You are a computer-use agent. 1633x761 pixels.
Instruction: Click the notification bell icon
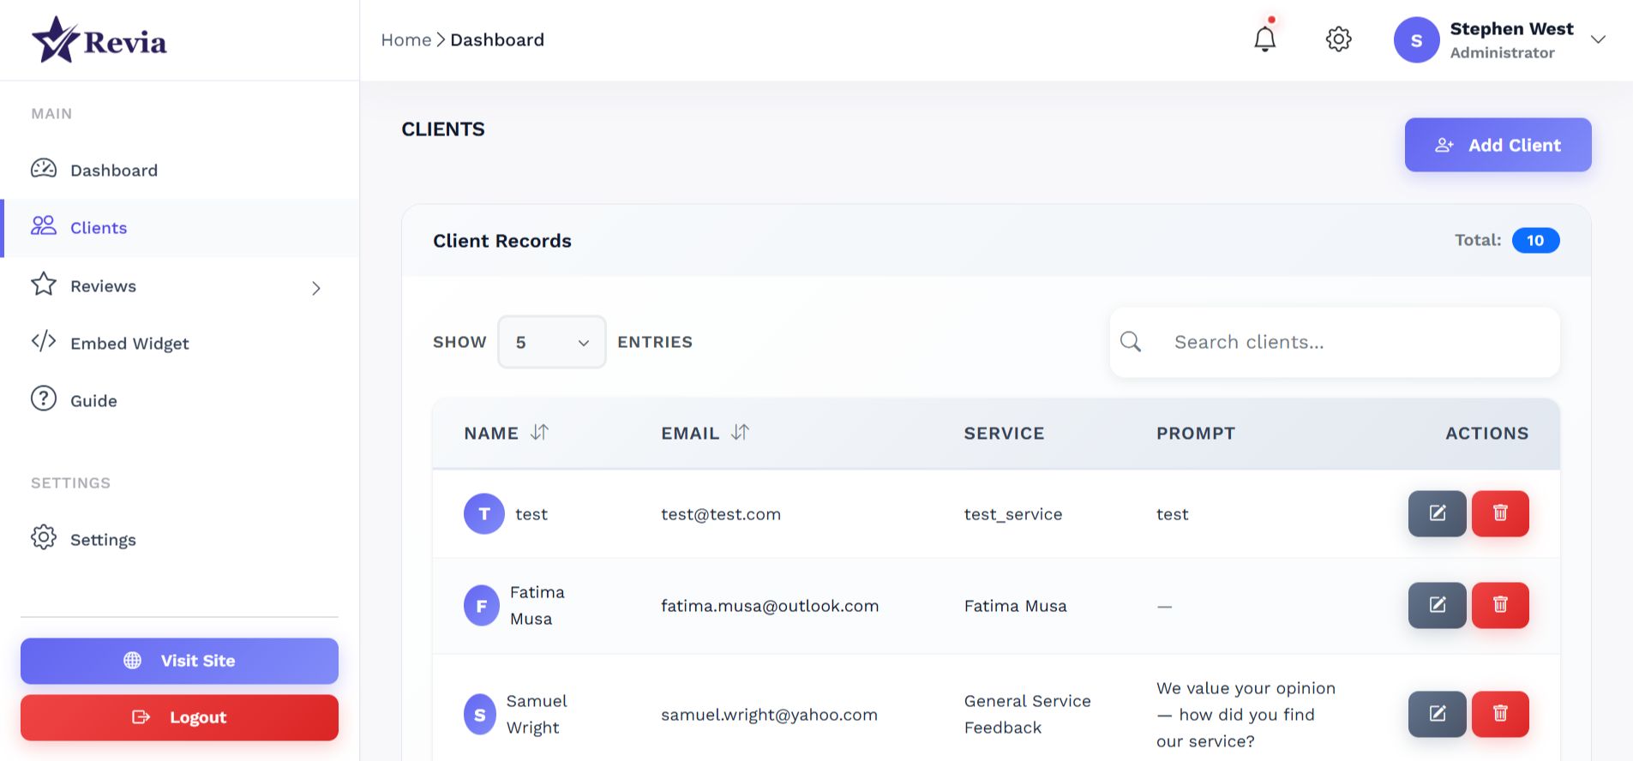pos(1264,39)
